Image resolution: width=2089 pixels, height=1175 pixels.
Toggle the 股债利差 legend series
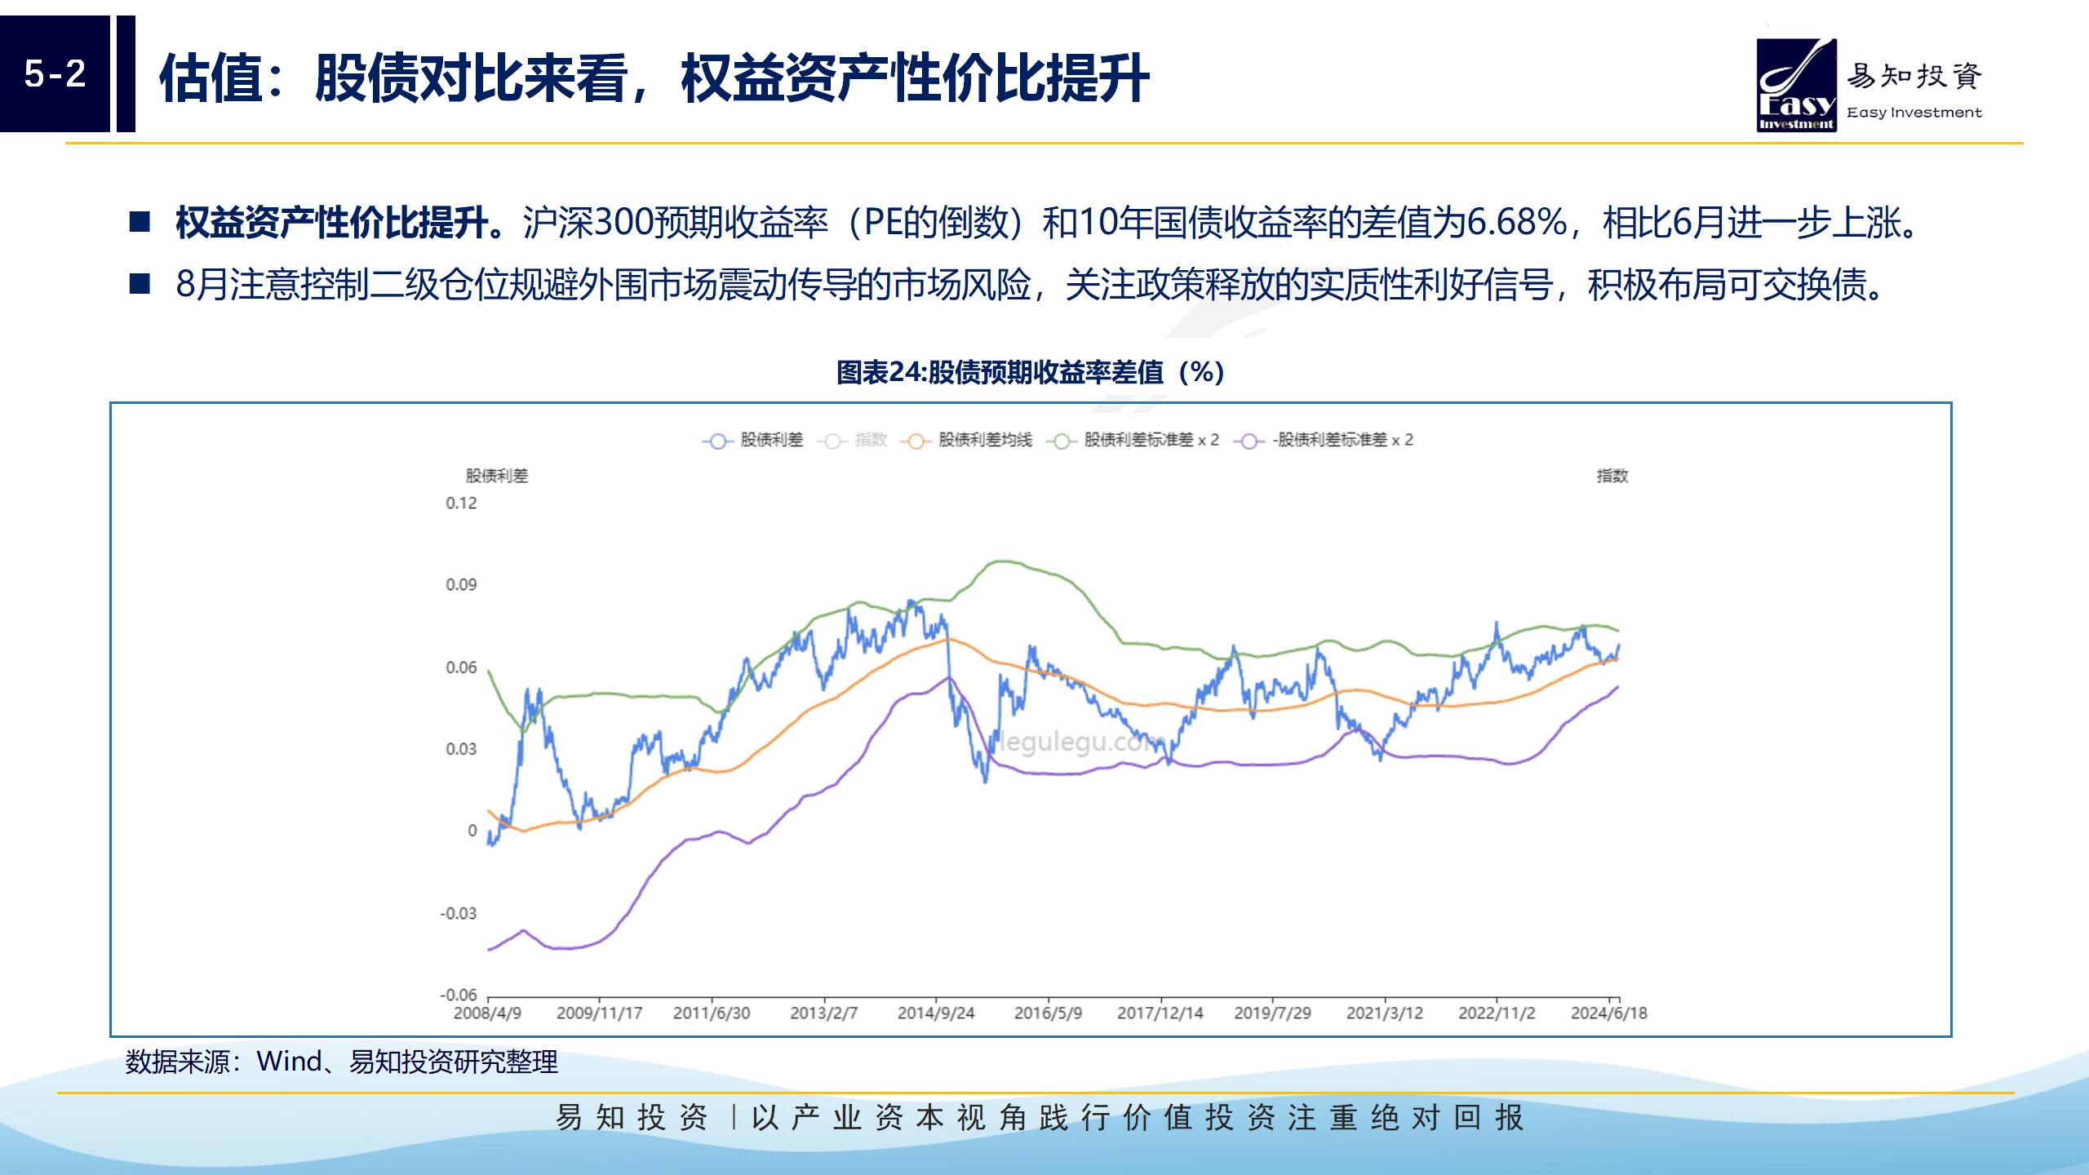point(752,441)
